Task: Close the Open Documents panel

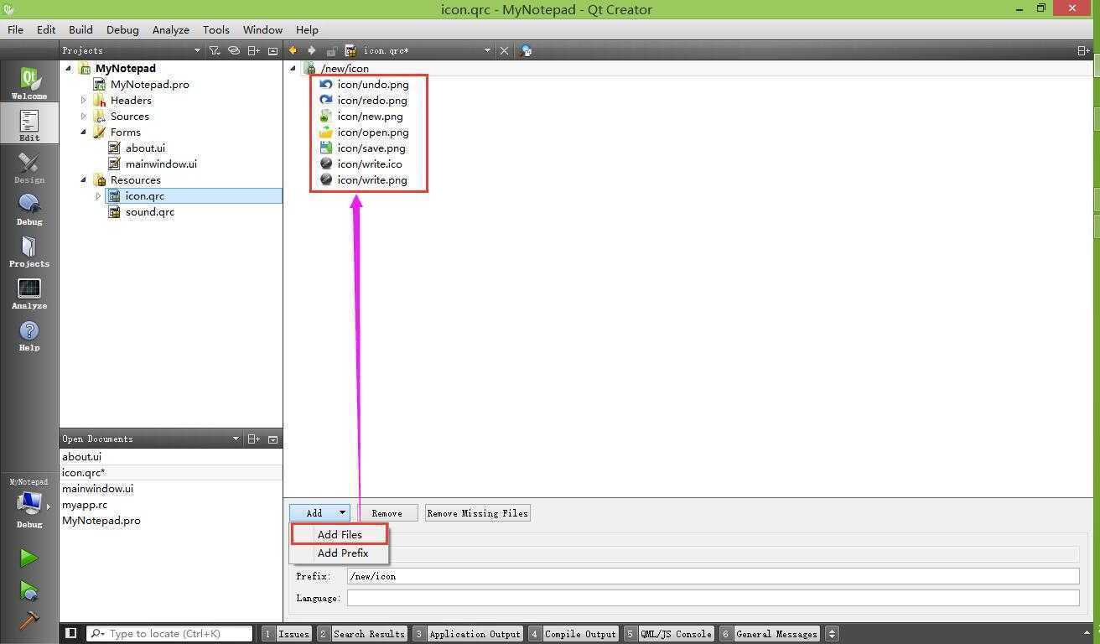Action: point(272,439)
